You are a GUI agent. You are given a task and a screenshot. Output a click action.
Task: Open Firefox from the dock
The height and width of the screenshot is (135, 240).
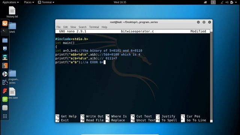click(x=5, y=23)
